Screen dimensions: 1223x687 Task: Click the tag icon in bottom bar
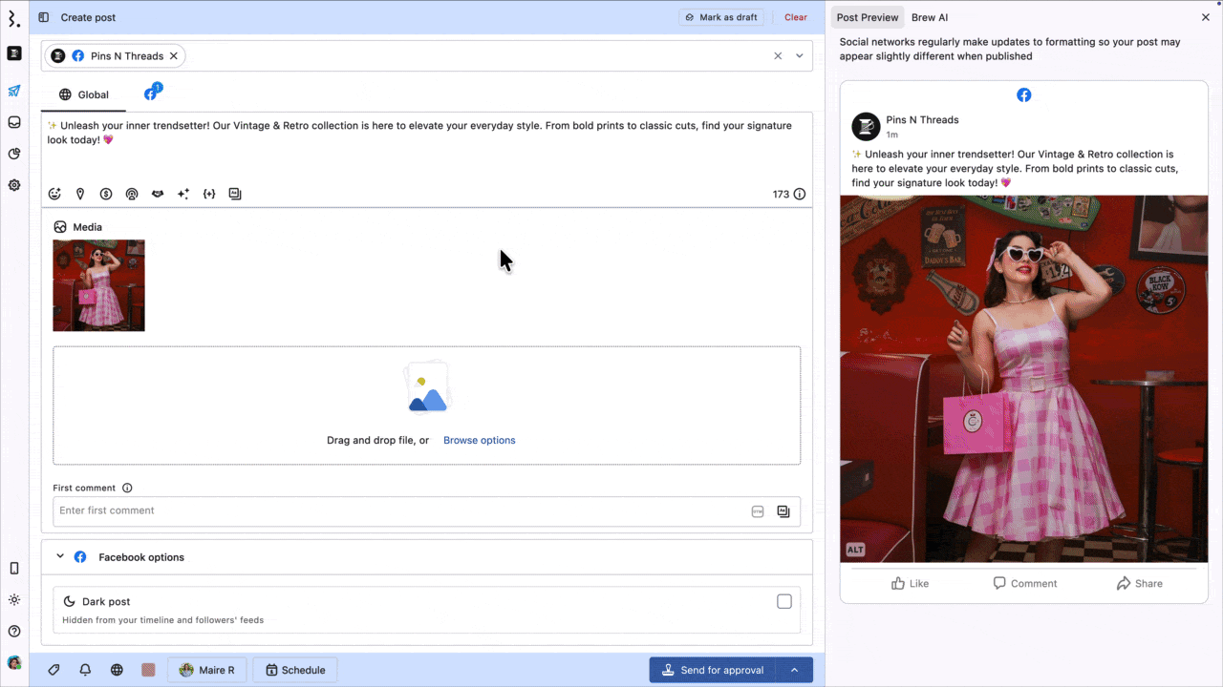coord(54,670)
